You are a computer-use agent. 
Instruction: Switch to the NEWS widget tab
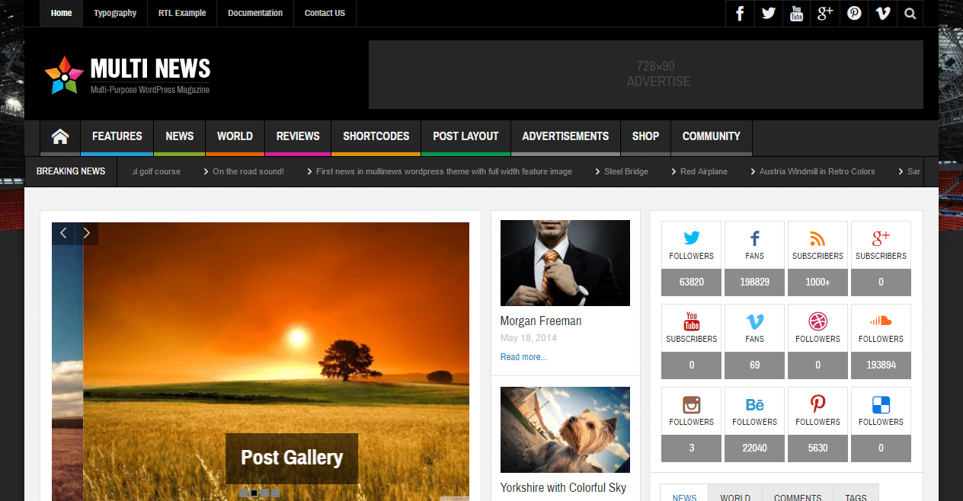[684, 493]
